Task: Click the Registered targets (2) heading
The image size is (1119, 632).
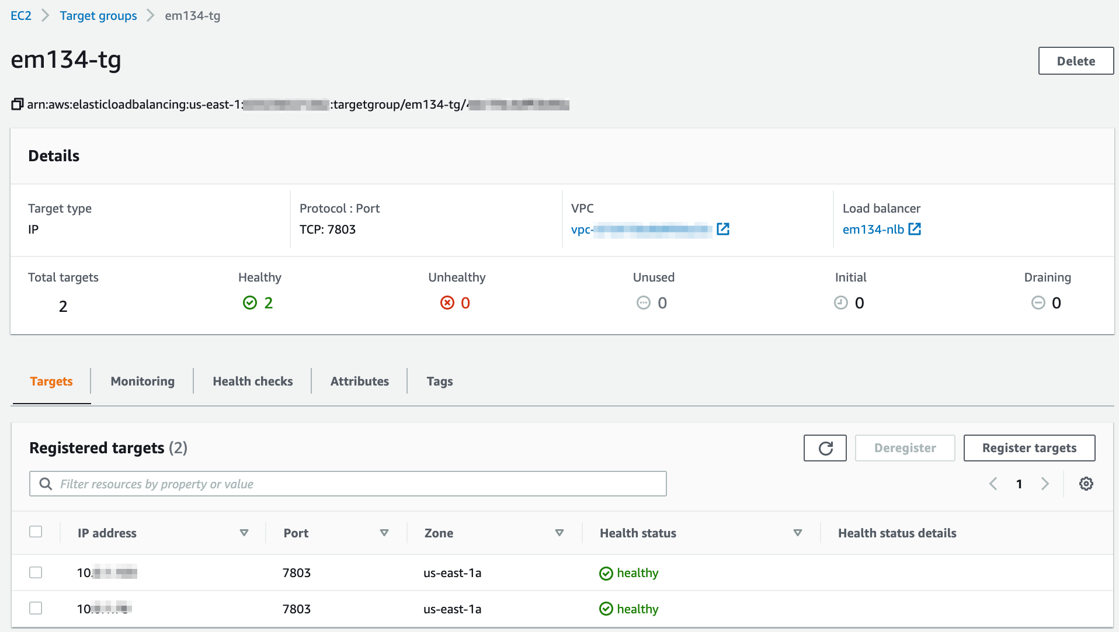Action: (x=109, y=448)
